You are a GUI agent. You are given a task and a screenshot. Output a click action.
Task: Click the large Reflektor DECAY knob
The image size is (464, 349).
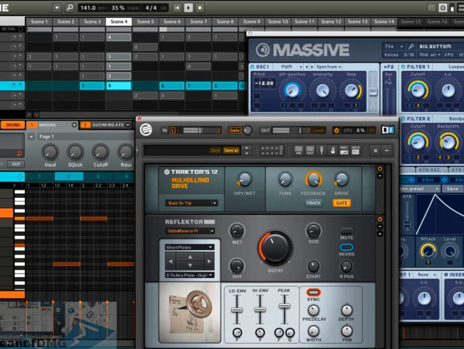coord(275,248)
